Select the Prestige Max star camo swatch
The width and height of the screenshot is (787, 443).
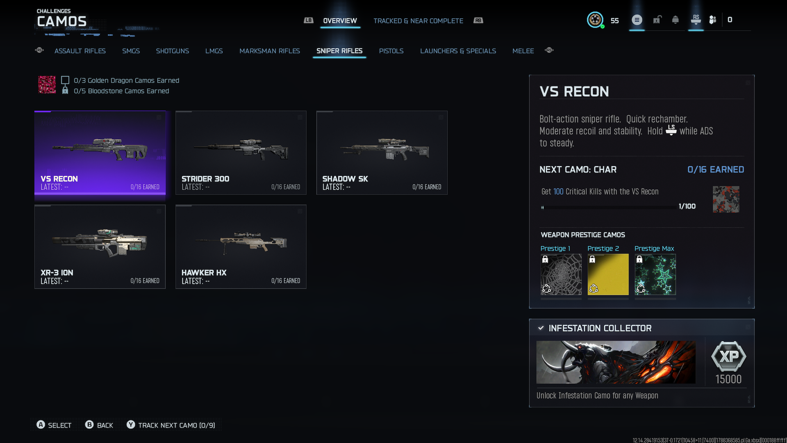(x=655, y=274)
